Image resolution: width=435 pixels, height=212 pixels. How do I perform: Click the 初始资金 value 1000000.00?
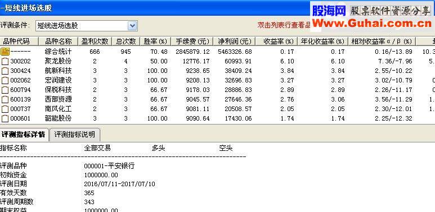(x=101, y=175)
